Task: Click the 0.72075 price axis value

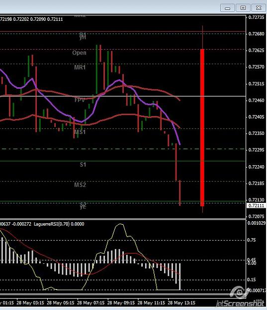Action: 256,216
